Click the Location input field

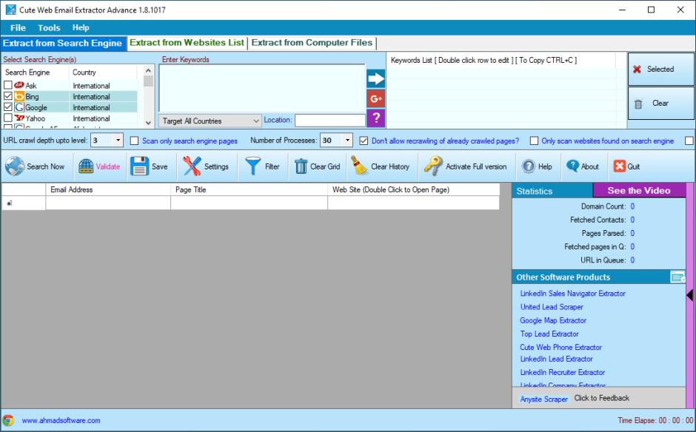pos(329,120)
